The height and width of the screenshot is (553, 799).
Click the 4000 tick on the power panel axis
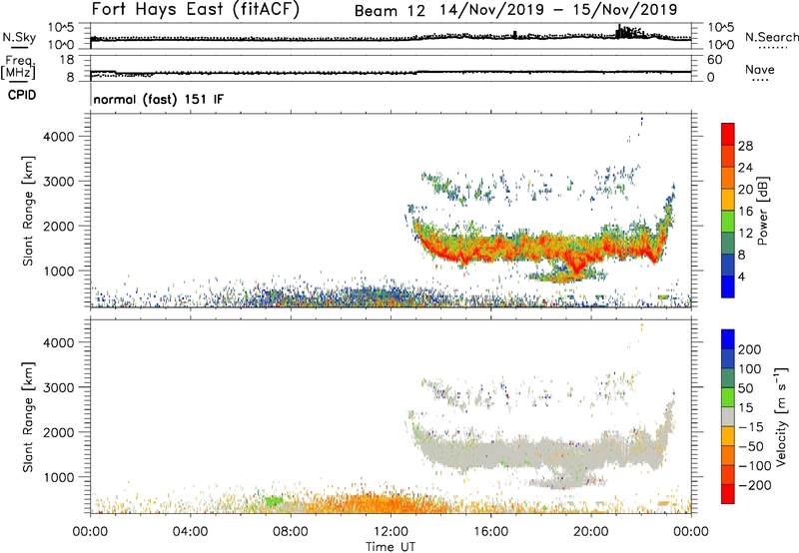click(x=58, y=137)
